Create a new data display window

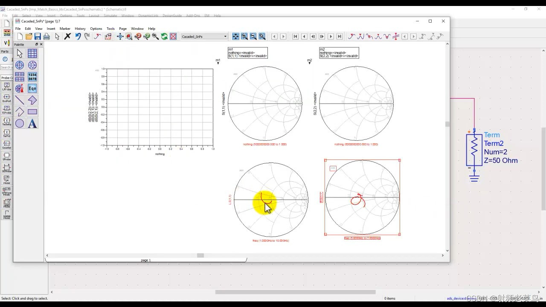(20, 37)
